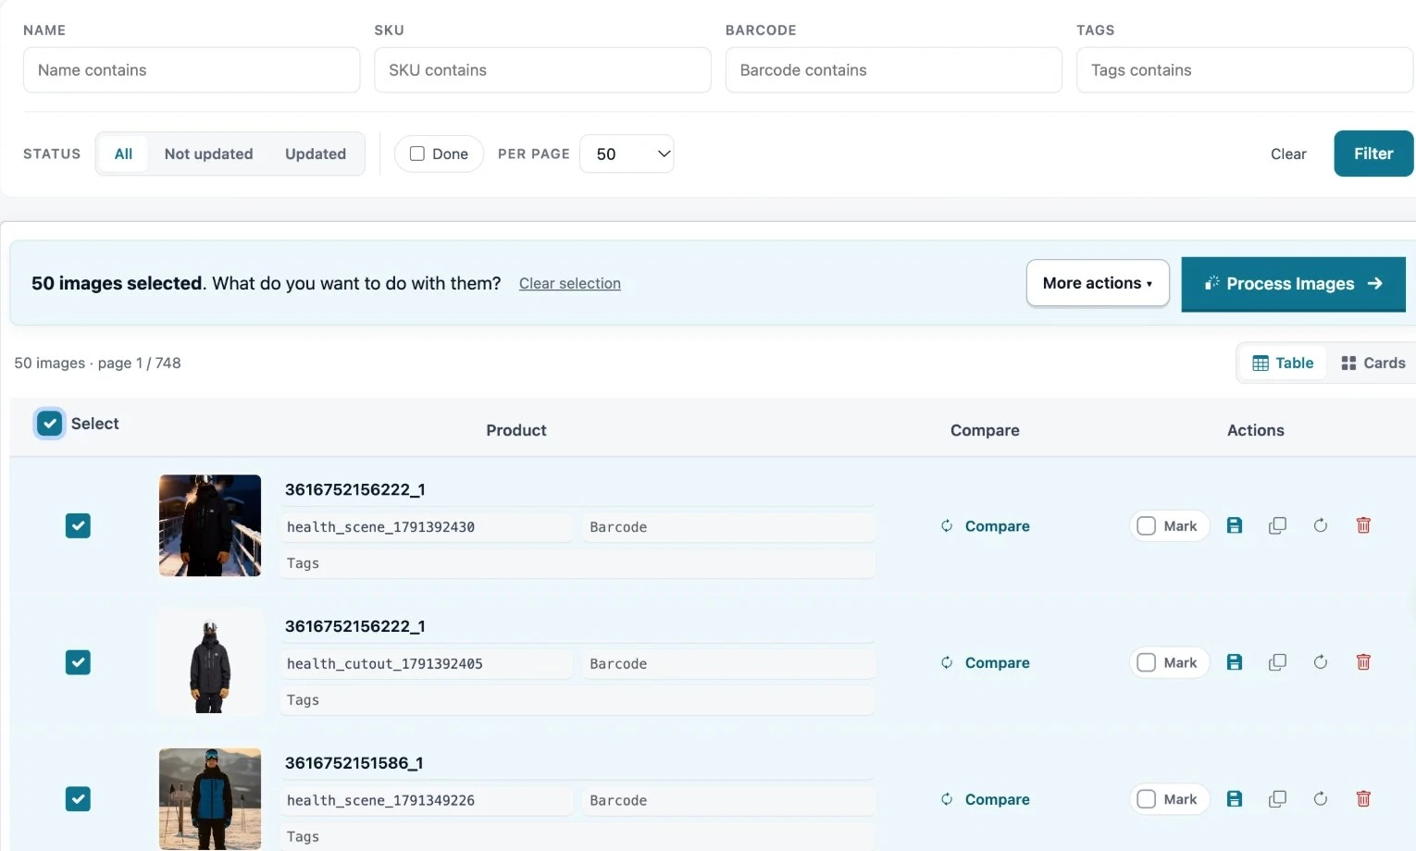Image resolution: width=1416 pixels, height=851 pixels.
Task: Save the health_cutout_1791392405 row
Action: pos(1235,662)
